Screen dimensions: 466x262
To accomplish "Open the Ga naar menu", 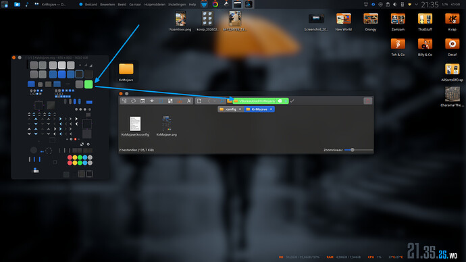I will [x=135, y=5].
